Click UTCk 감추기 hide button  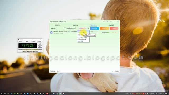click(39, 42)
